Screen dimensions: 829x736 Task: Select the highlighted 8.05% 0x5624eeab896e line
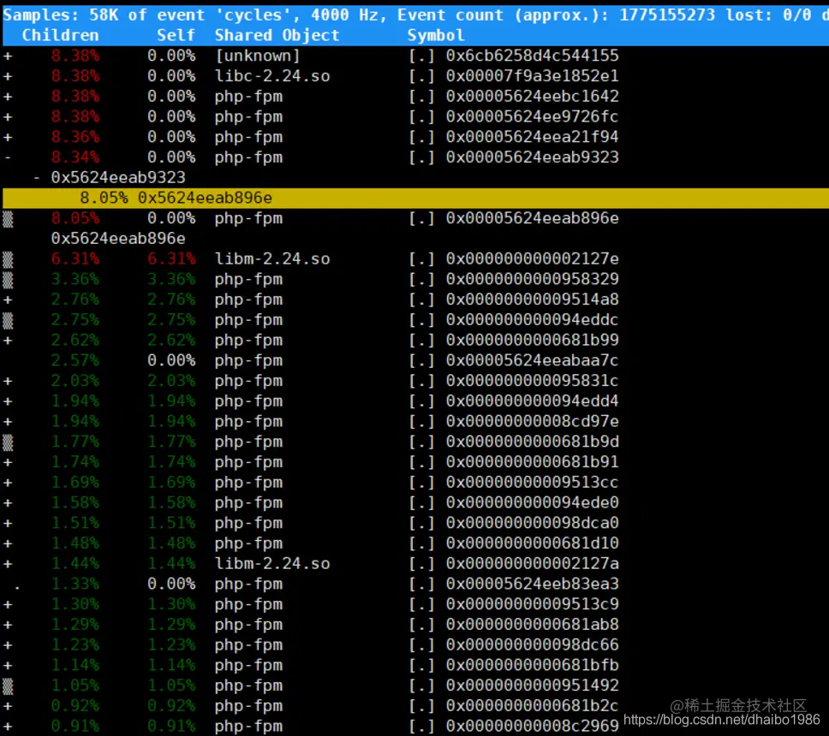coord(415,199)
